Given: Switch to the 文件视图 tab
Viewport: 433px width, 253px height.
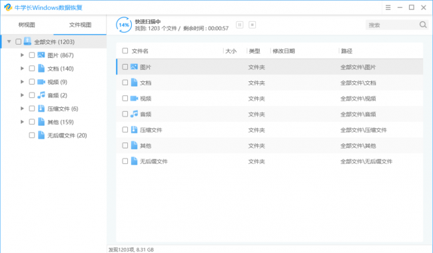Looking at the screenshot, I should [80, 25].
